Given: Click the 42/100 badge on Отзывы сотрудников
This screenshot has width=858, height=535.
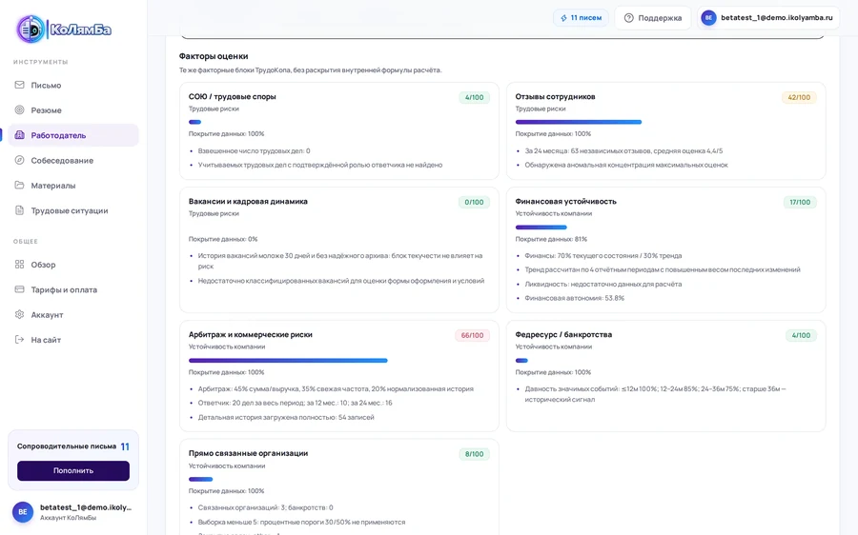Looking at the screenshot, I should 799,97.
